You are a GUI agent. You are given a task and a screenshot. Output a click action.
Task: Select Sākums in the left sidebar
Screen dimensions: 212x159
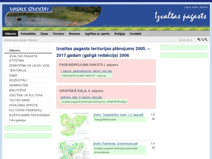point(28,50)
